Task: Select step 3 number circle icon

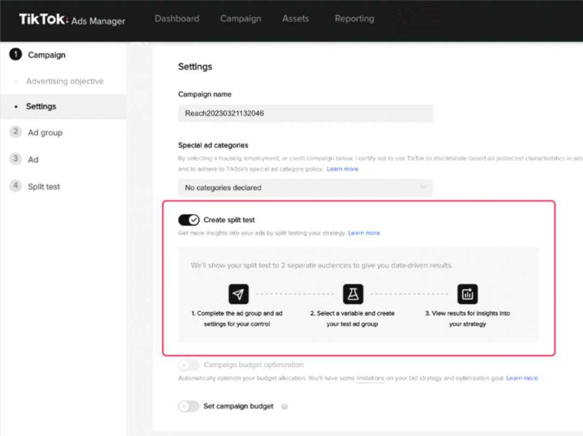Action: point(16,159)
